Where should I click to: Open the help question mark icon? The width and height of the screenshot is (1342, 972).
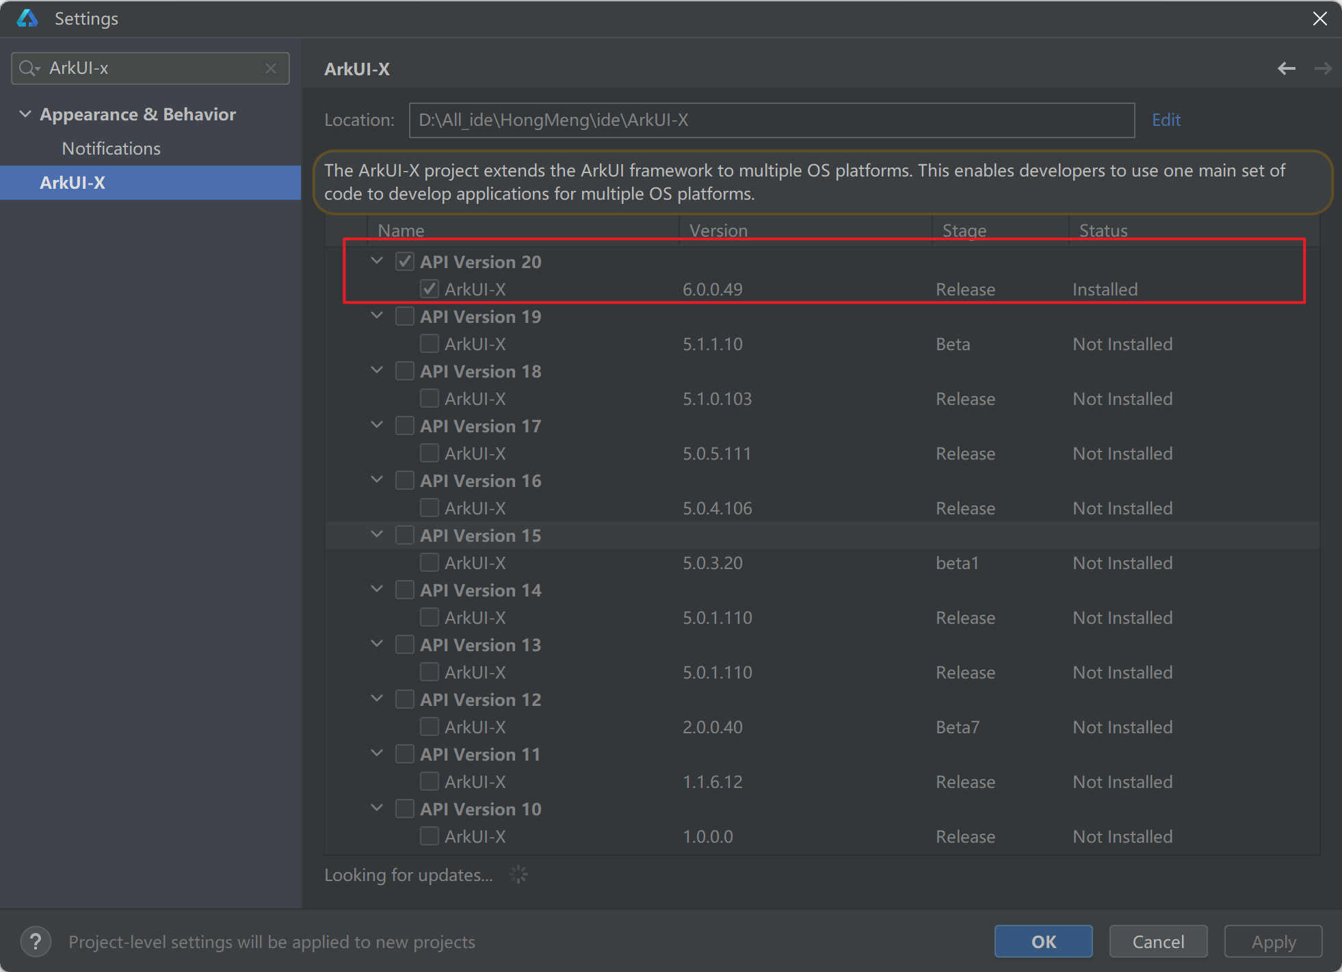click(x=36, y=942)
